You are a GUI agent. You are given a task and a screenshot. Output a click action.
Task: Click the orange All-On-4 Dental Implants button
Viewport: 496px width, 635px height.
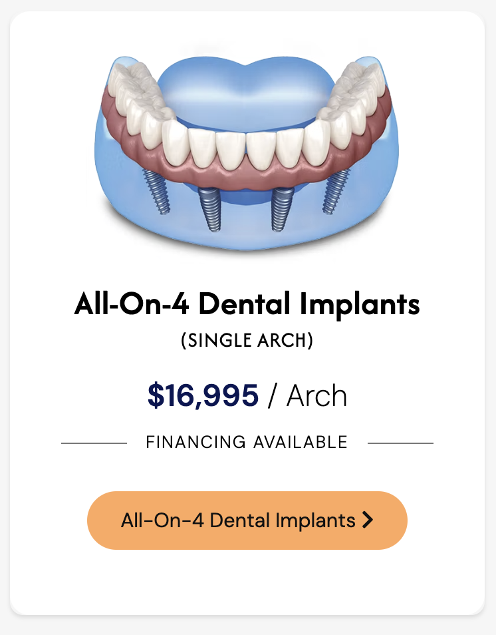[x=247, y=520]
